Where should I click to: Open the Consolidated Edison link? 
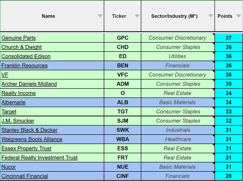coord(26,56)
